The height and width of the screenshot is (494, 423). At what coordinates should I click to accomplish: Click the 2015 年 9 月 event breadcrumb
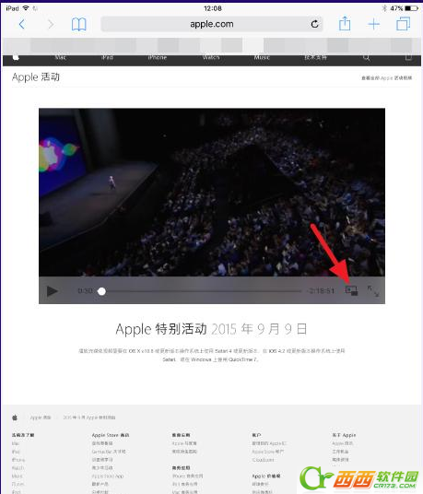[89, 418]
